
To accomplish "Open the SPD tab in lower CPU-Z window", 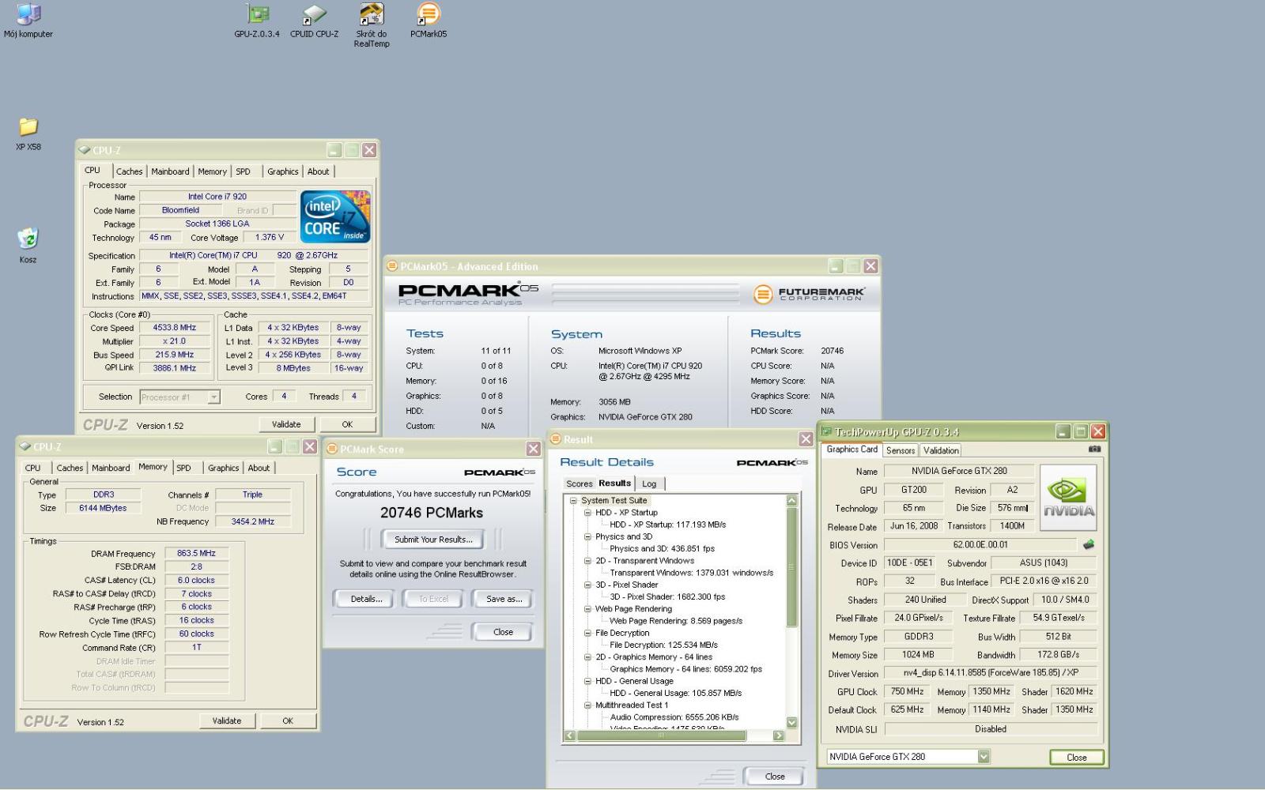I will click(x=183, y=468).
